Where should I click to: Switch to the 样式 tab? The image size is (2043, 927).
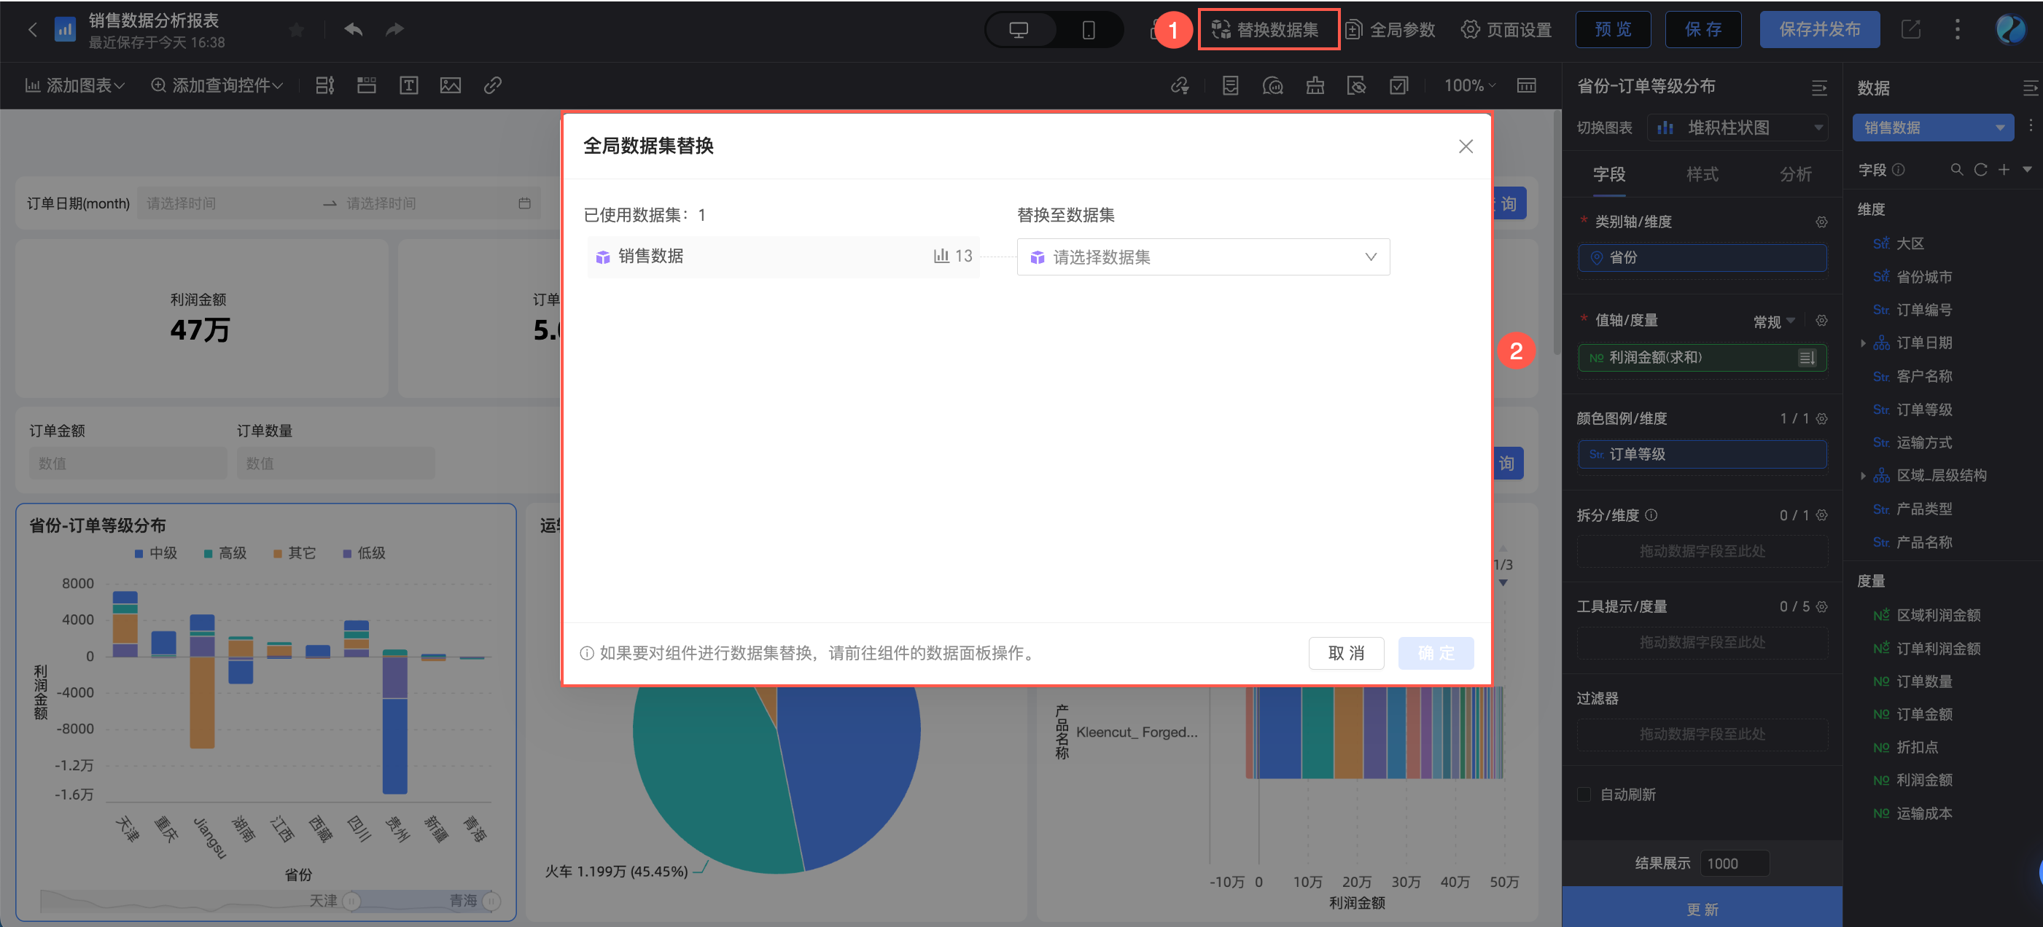[x=1702, y=174]
